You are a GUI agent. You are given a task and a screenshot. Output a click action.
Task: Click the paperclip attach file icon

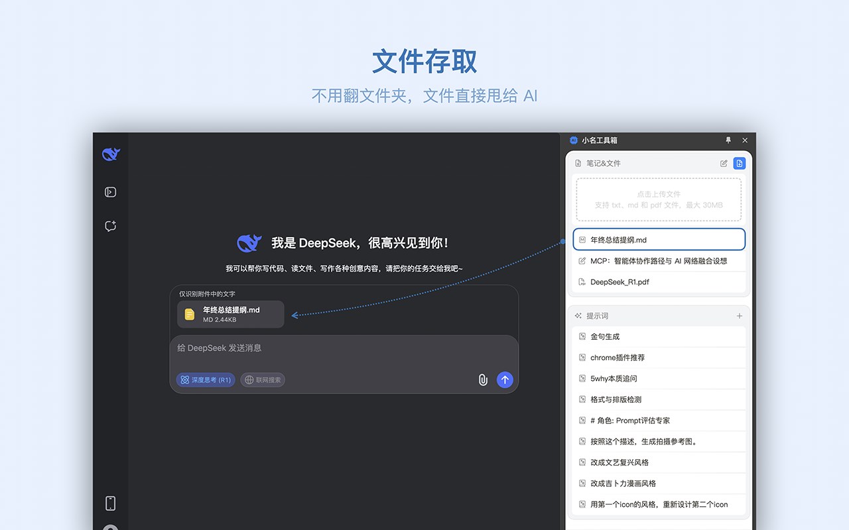click(x=483, y=380)
